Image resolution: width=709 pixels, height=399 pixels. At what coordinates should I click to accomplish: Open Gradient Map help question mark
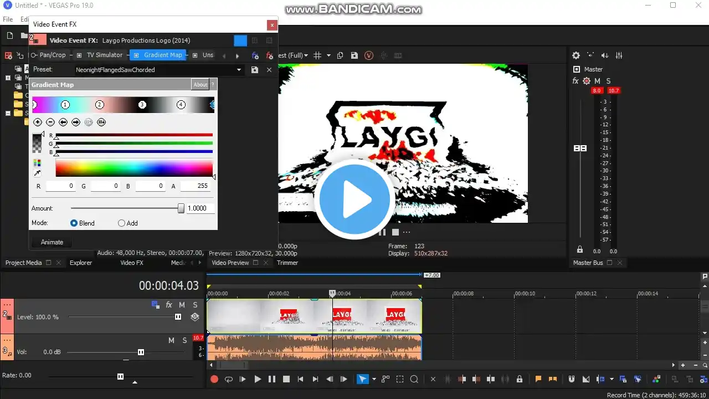[x=213, y=85]
